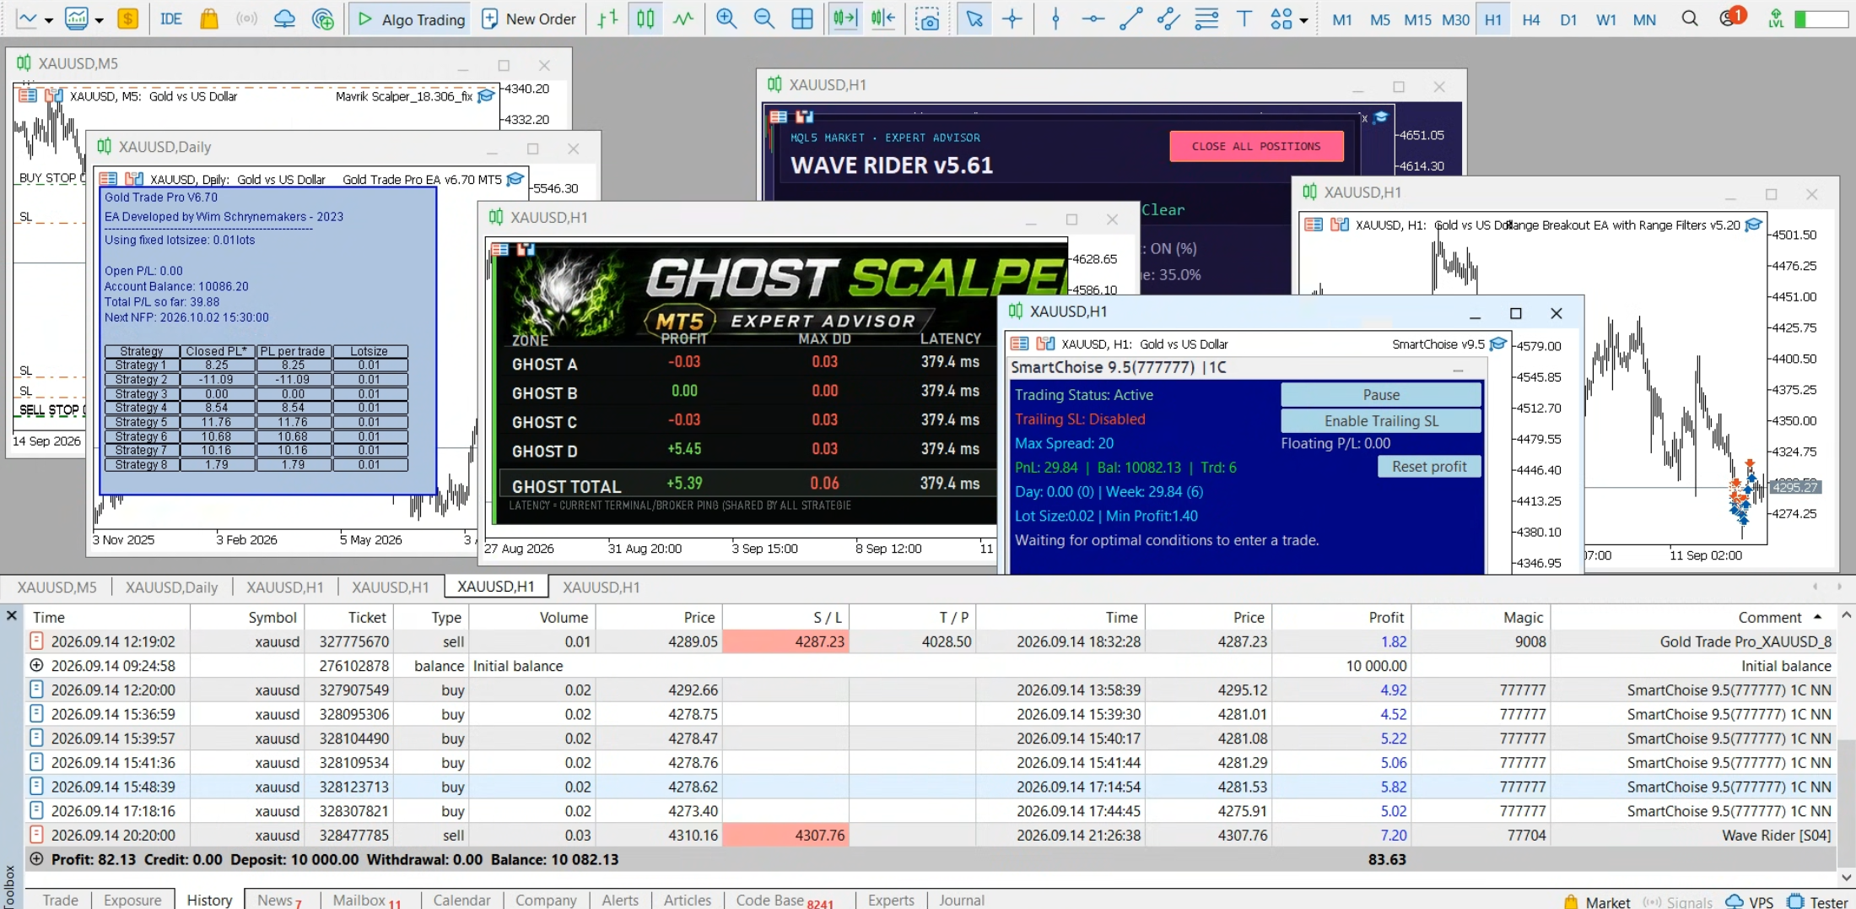This screenshot has width=1856, height=909.
Task: Switch to H1 timeframe
Action: coord(1493,19)
